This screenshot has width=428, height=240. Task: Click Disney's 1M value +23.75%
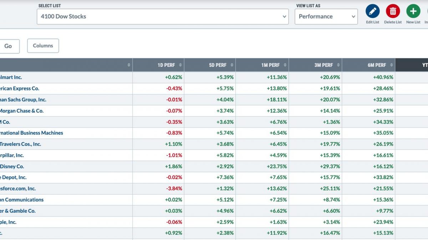click(277, 166)
